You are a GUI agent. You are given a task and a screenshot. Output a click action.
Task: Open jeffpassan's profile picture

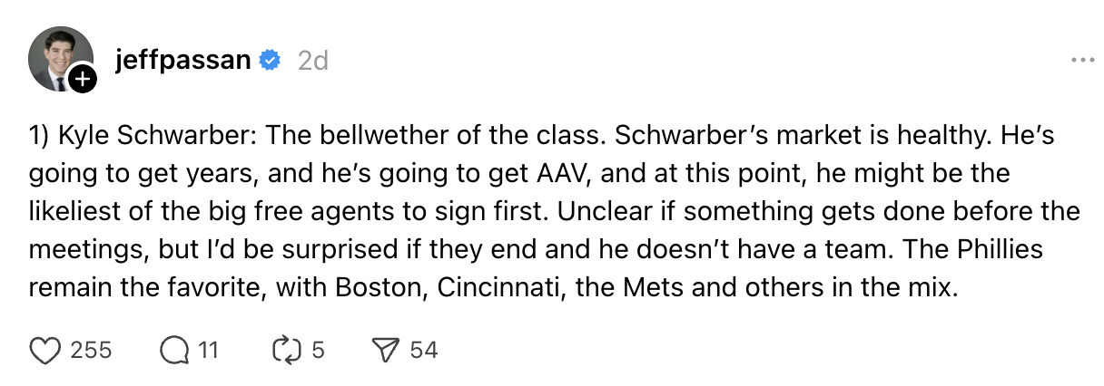pos(58,58)
